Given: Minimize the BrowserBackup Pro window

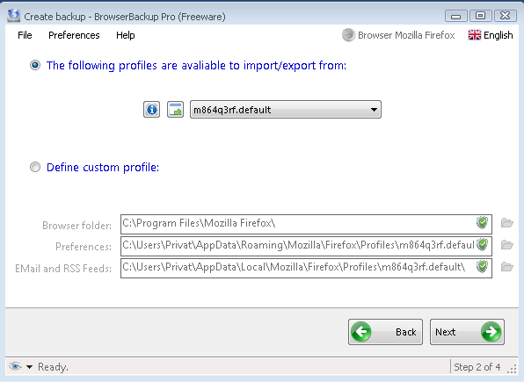Looking at the screenshot, I should [455, 16].
